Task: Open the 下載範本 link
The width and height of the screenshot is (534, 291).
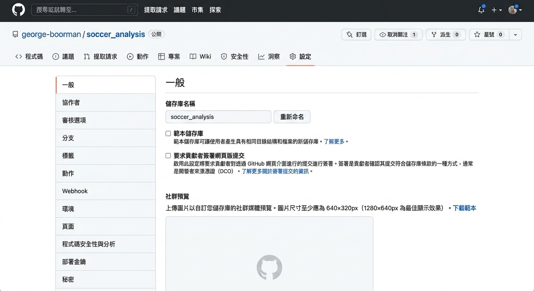Action: point(465,208)
